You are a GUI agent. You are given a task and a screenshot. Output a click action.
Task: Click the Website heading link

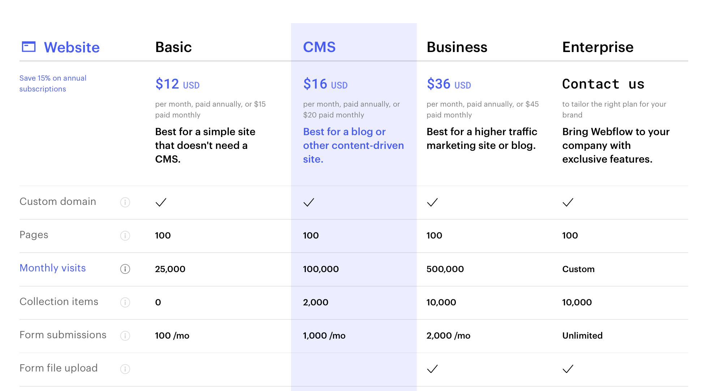pos(72,47)
